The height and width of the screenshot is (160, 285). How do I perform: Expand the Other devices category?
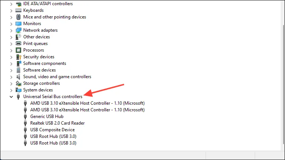tap(11, 37)
